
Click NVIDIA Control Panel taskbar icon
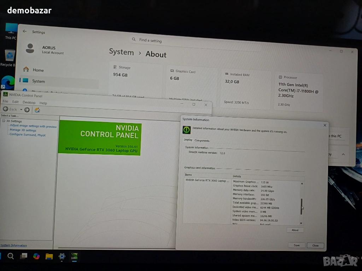coord(75,256)
